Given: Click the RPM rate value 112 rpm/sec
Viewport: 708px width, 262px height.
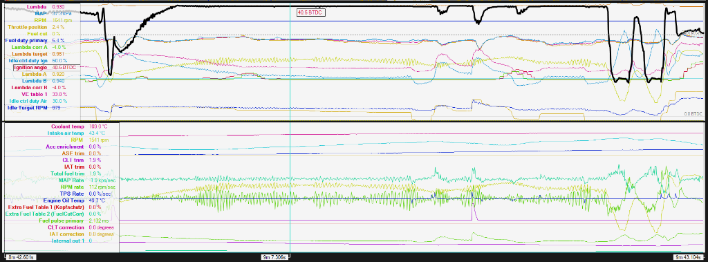Looking at the screenshot, I should (x=102, y=187).
